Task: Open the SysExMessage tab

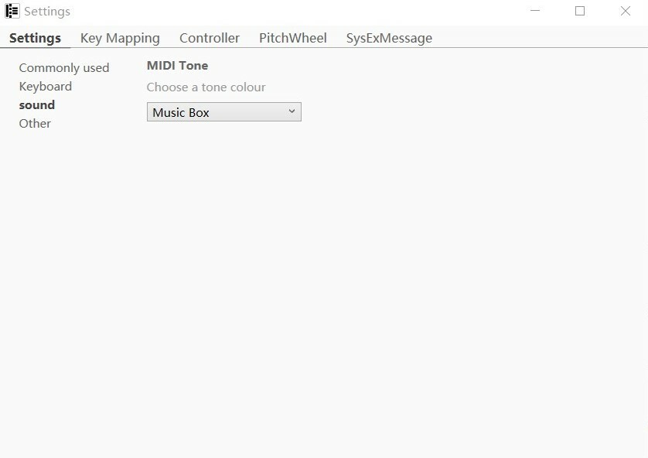Action: (389, 38)
